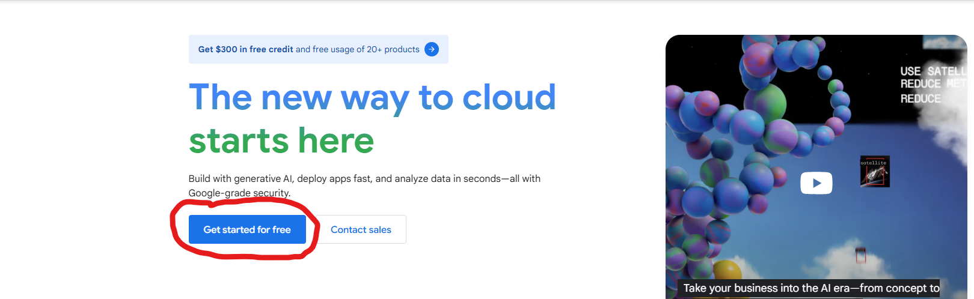Click the "satellite" label above the thumbnail
This screenshot has width=974, height=299.
point(873,163)
